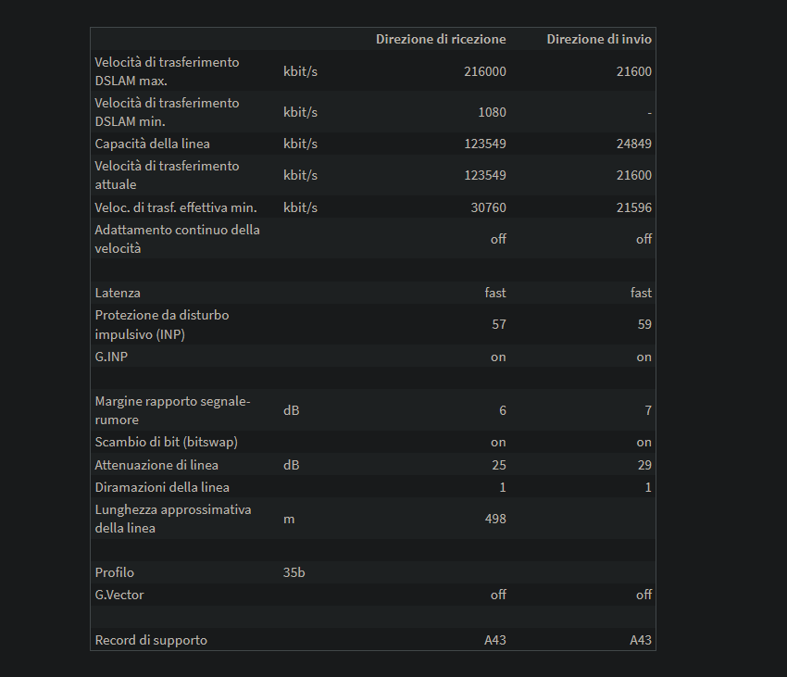
Task: Click Veloc. di trasf. effettiva min. label
Action: point(176,207)
